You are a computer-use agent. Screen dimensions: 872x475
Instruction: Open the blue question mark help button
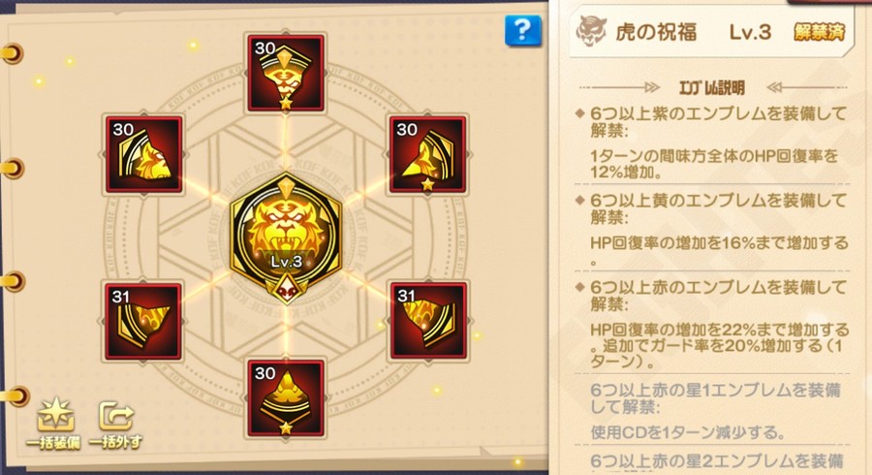523,30
